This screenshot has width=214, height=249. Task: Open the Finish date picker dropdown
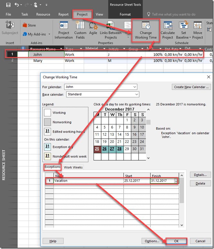click(176, 181)
